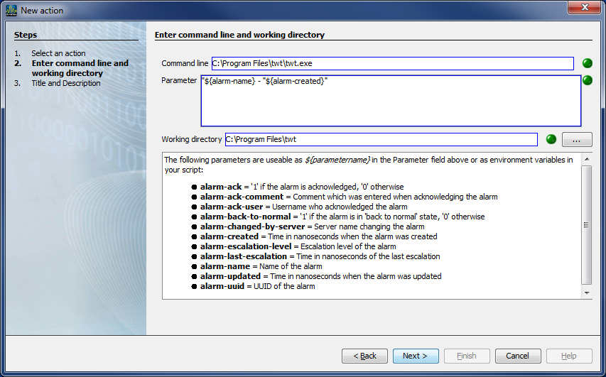This screenshot has width=606, height=377.
Task: Close the New action dialog window
Action: click(585, 9)
